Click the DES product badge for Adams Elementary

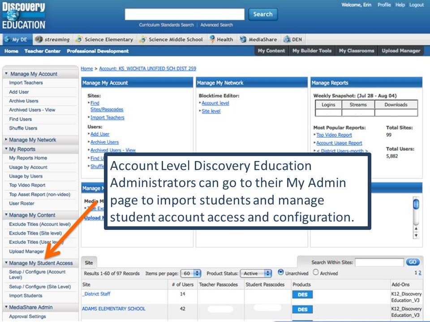click(x=302, y=309)
